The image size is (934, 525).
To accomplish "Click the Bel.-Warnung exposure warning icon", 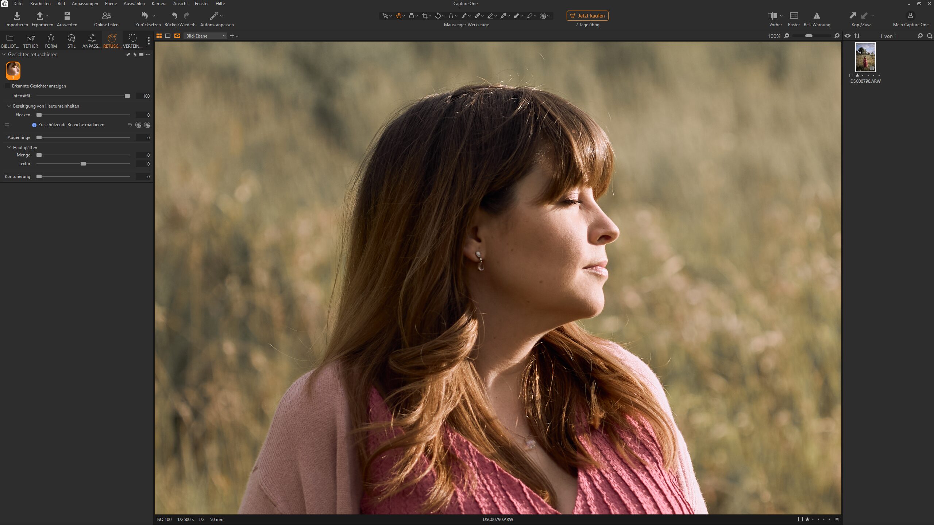I will (817, 16).
